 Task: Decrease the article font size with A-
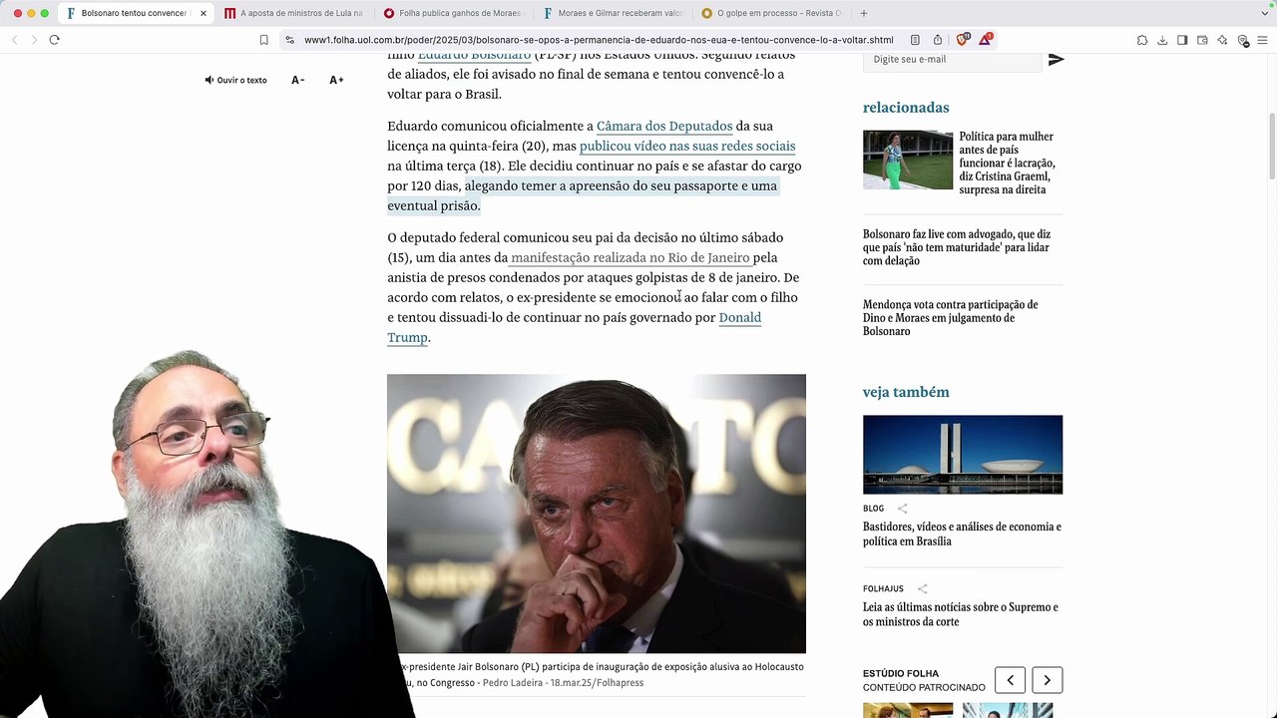(297, 80)
